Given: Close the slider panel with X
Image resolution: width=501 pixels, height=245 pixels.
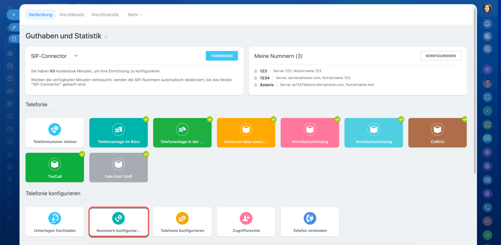Looking at the screenshot, I should coord(14,15).
